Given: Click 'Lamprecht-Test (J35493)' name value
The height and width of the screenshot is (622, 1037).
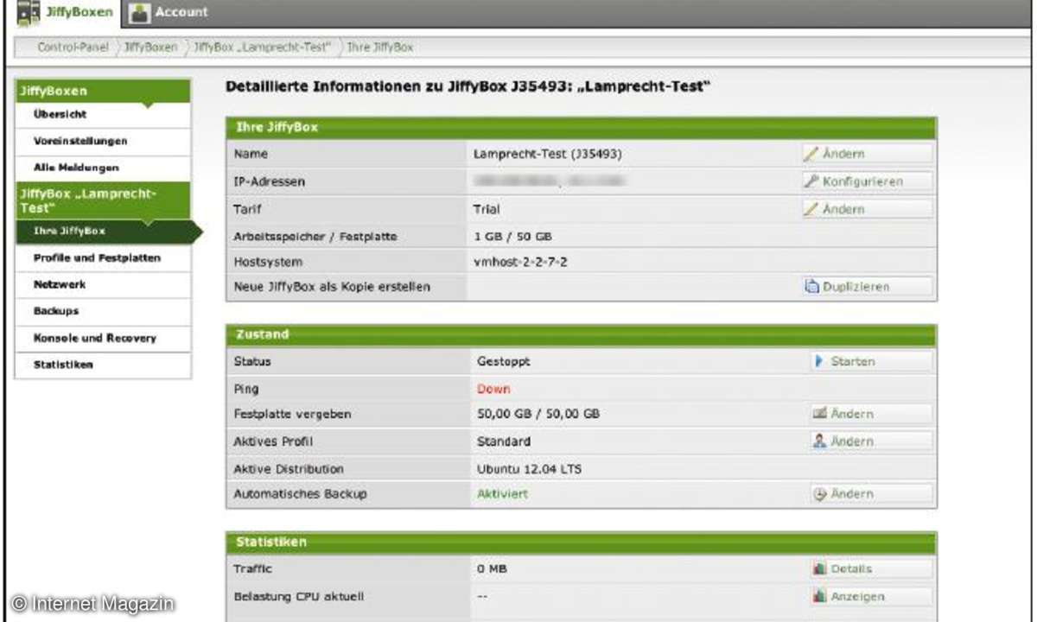Looking at the screenshot, I should click(548, 154).
